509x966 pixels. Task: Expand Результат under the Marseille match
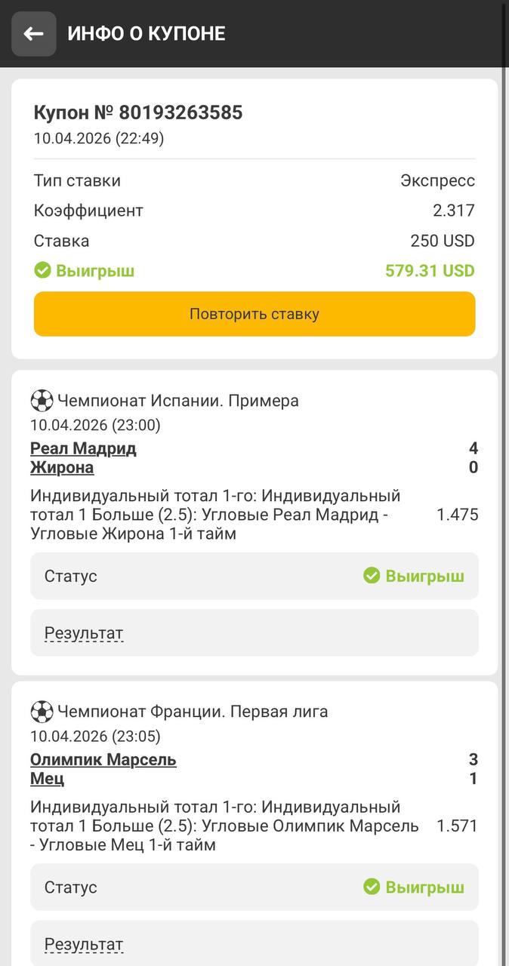pos(84,944)
